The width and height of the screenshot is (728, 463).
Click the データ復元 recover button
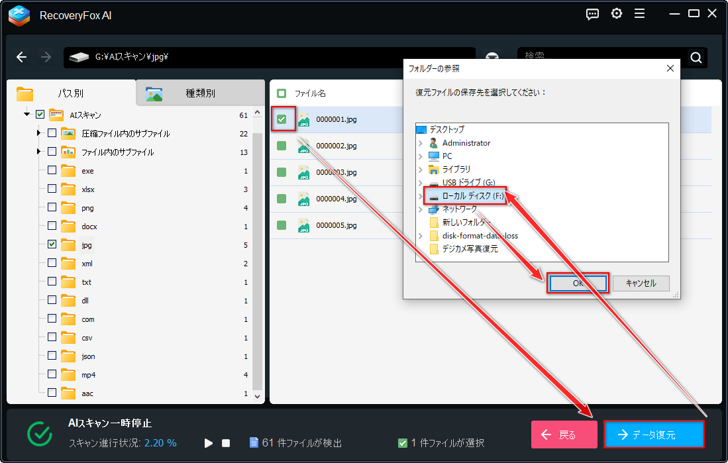653,435
